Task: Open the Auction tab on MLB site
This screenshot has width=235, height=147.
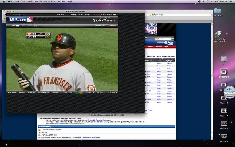Action: [159, 47]
